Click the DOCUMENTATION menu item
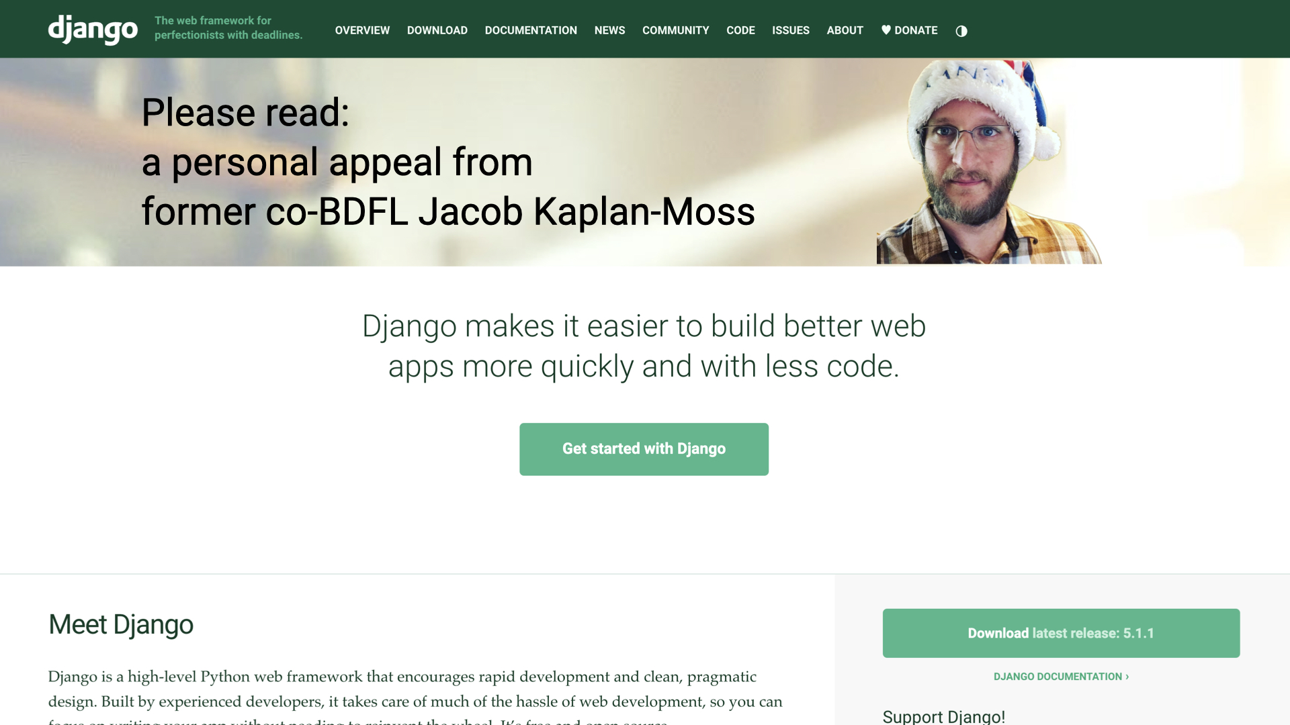This screenshot has width=1290, height=725. click(x=530, y=30)
